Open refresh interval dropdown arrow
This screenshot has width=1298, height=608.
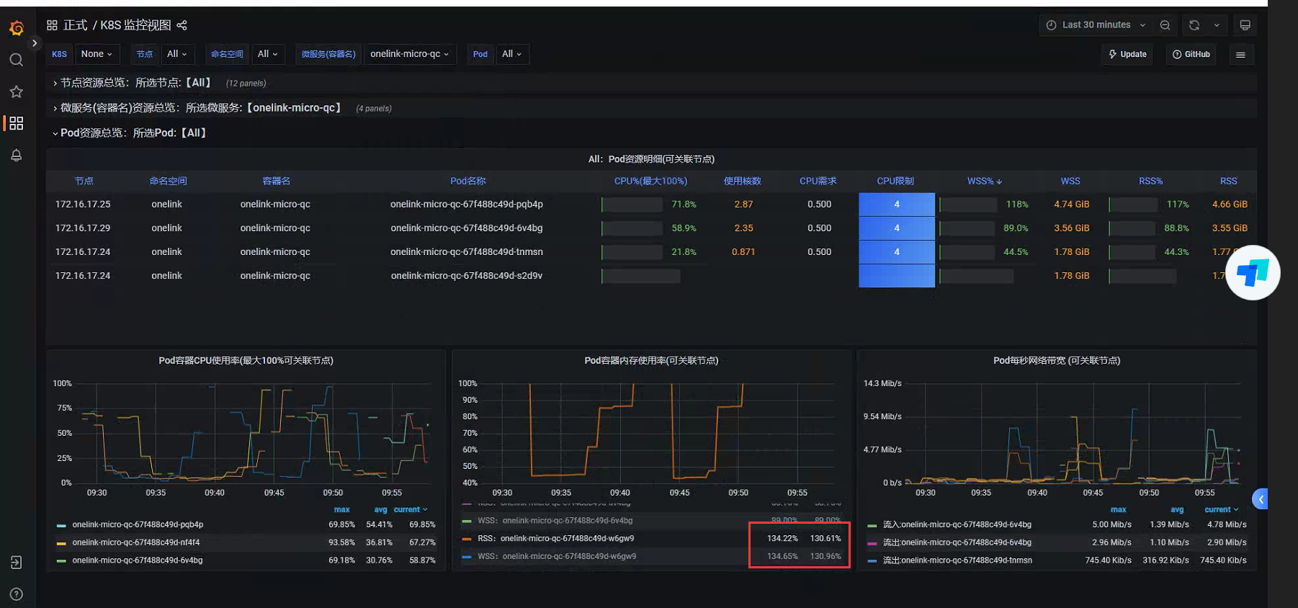pyautogui.click(x=1217, y=25)
